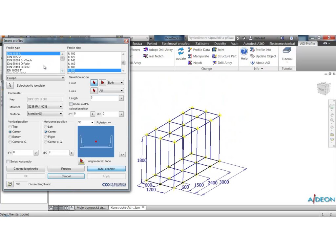Click Change length units button
This screenshot has width=336, height=252.
click(x=26, y=169)
